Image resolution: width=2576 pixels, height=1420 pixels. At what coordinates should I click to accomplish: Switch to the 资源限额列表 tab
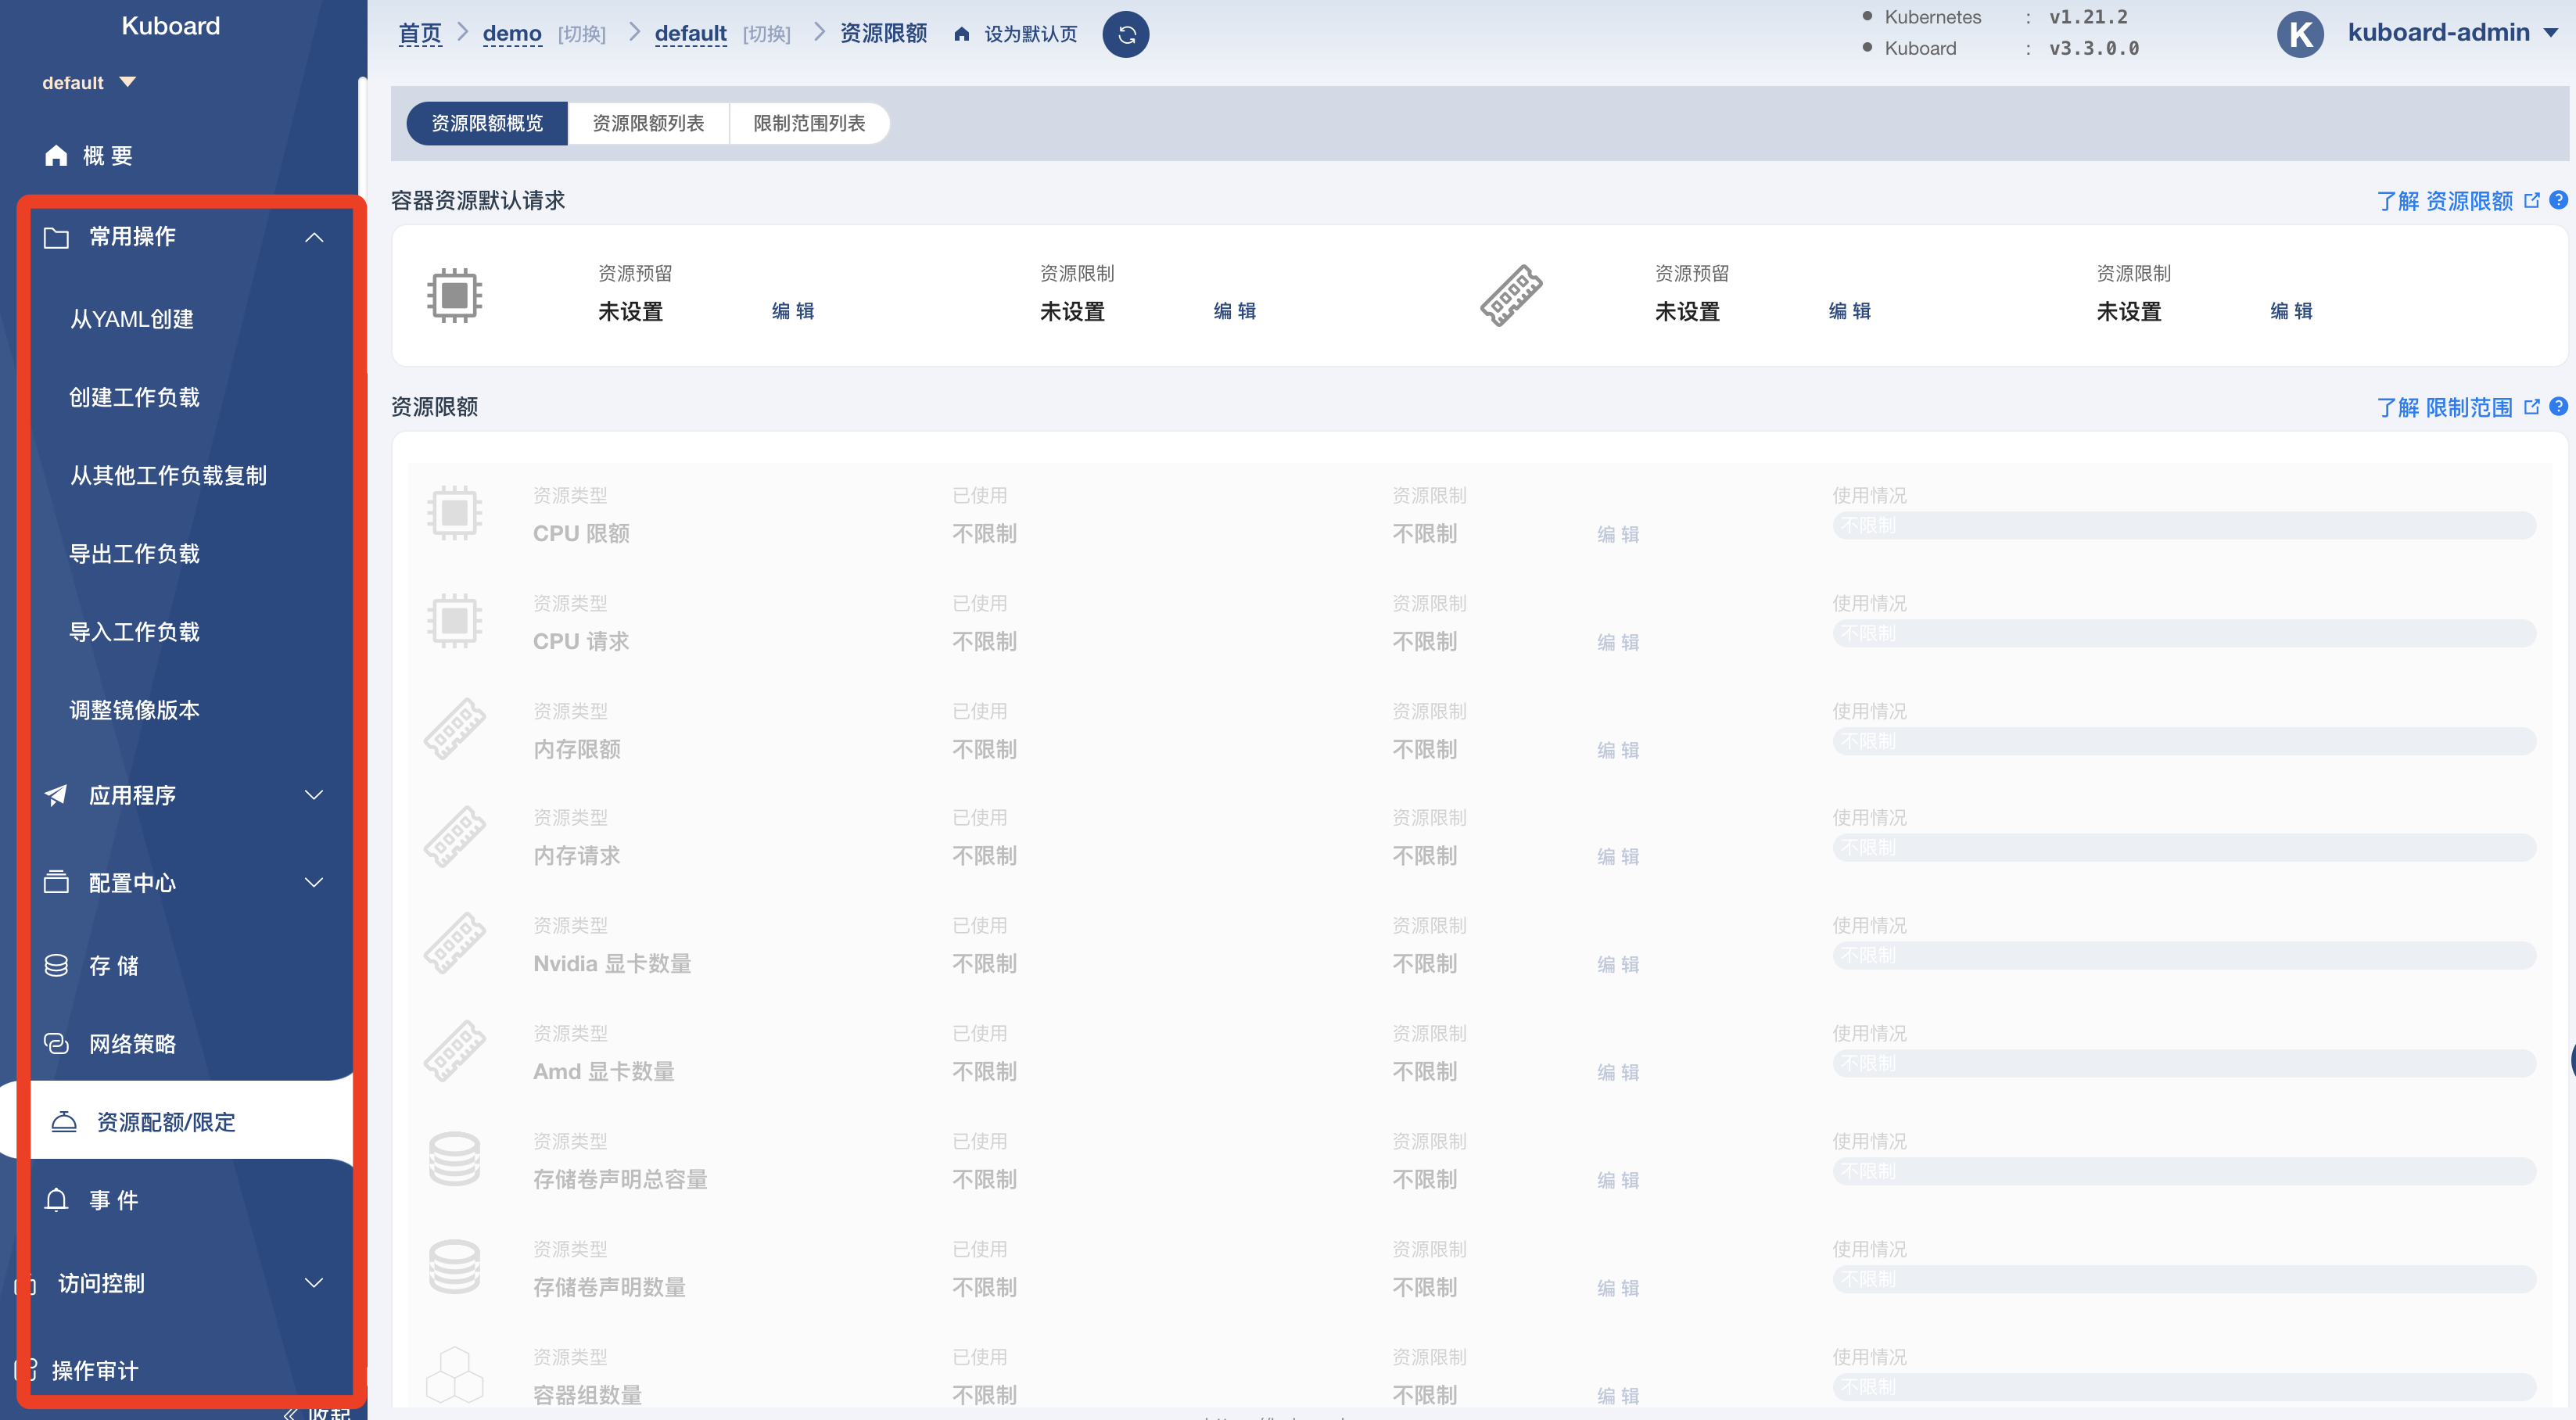648,123
